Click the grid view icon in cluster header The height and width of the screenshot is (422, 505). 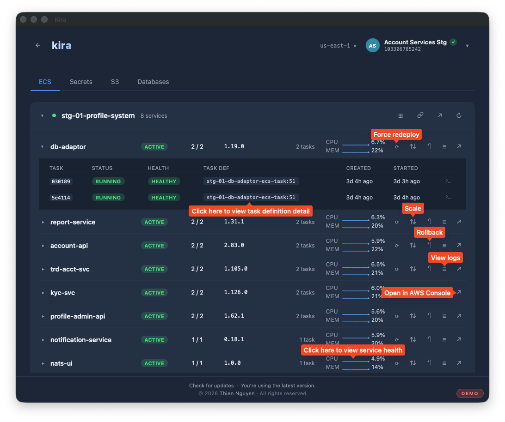(400, 116)
